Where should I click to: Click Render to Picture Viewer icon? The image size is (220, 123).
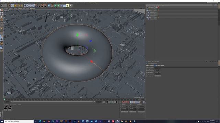(x=42, y=6)
